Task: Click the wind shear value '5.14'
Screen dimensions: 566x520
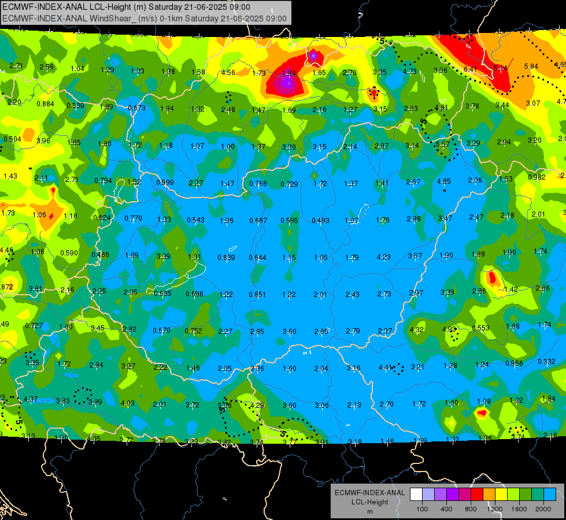Action: coord(500,68)
